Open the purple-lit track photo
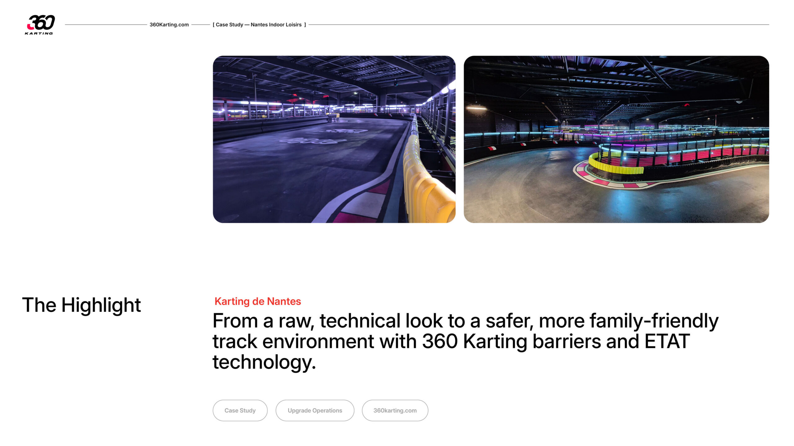The height and width of the screenshot is (446, 794). (x=334, y=139)
